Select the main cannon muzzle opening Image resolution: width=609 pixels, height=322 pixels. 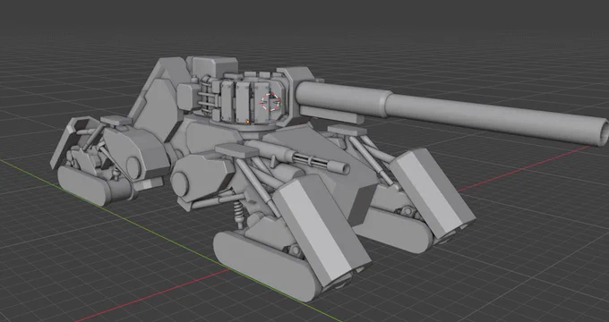coord(605,133)
